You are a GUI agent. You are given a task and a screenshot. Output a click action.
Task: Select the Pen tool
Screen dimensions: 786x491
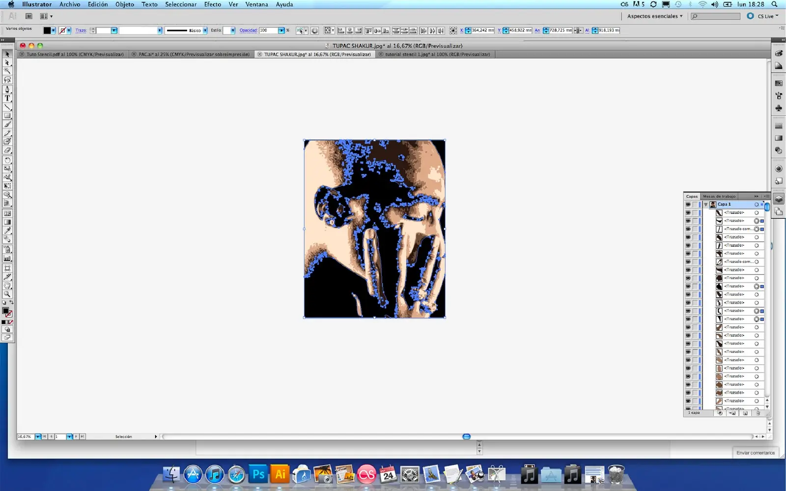pyautogui.click(x=7, y=89)
